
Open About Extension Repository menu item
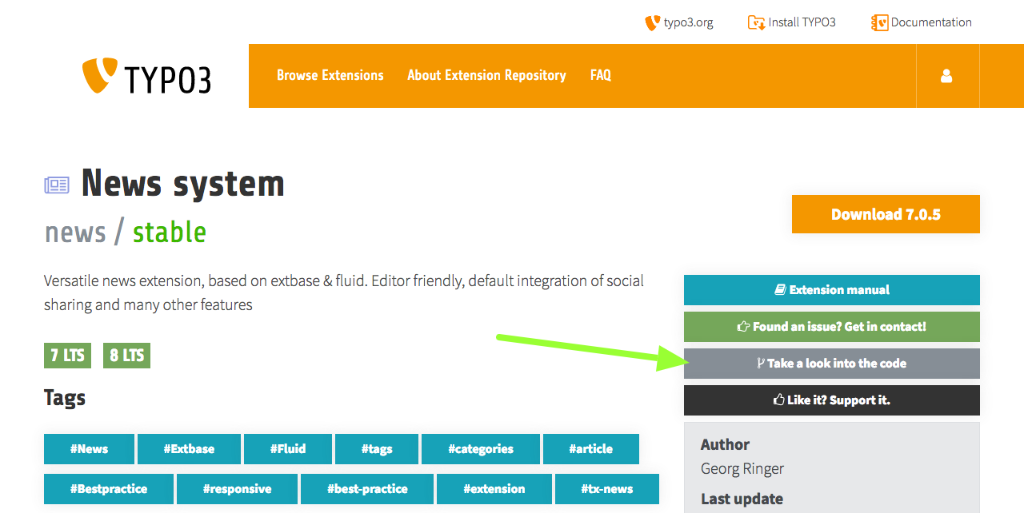[486, 75]
